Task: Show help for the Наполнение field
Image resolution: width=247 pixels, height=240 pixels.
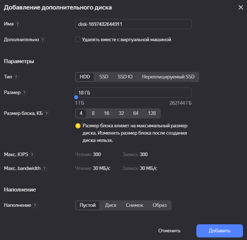Action: pyautogui.click(x=35, y=205)
